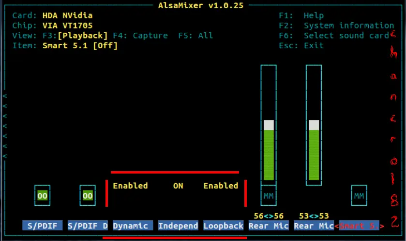Viewport: 406px width, 241px height.
Task: Open F6: Select sound card
Action: click(x=334, y=36)
